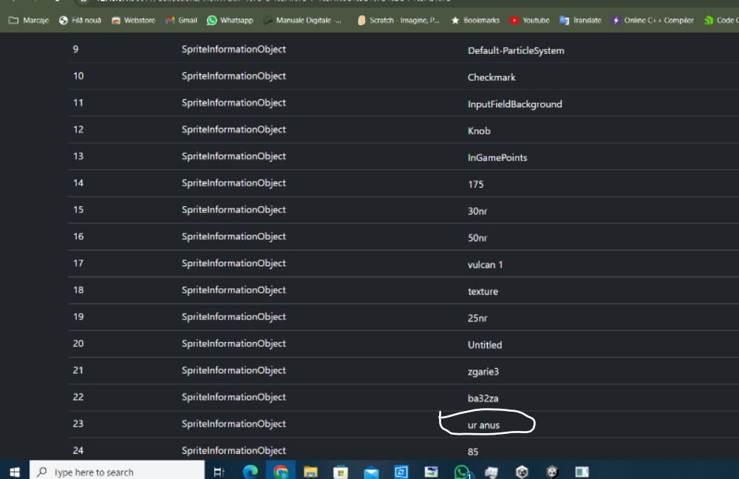Screen dimensions: 739x479
Task: Select the Knob name cell
Action: [x=479, y=131]
